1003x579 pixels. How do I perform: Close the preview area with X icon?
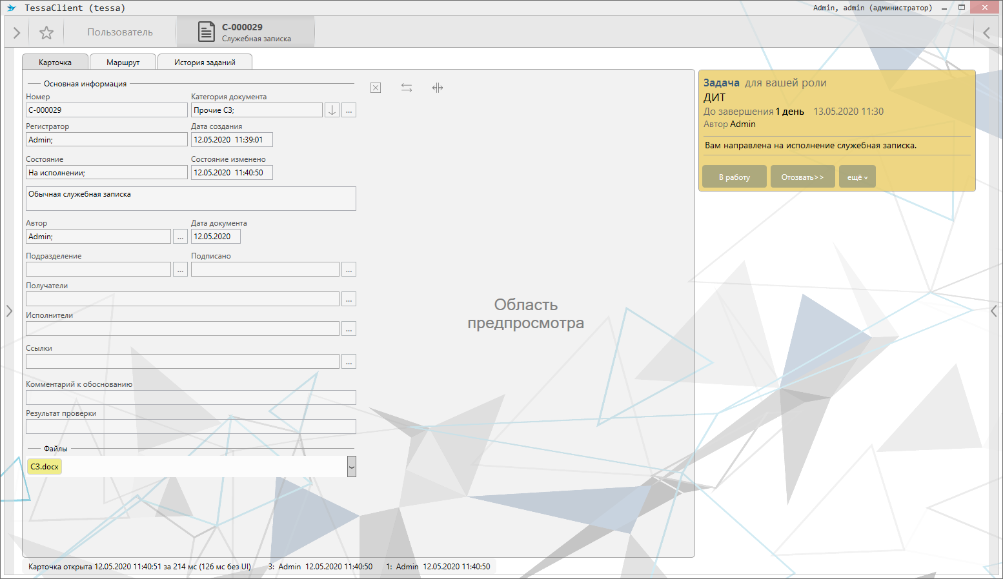pyautogui.click(x=376, y=88)
